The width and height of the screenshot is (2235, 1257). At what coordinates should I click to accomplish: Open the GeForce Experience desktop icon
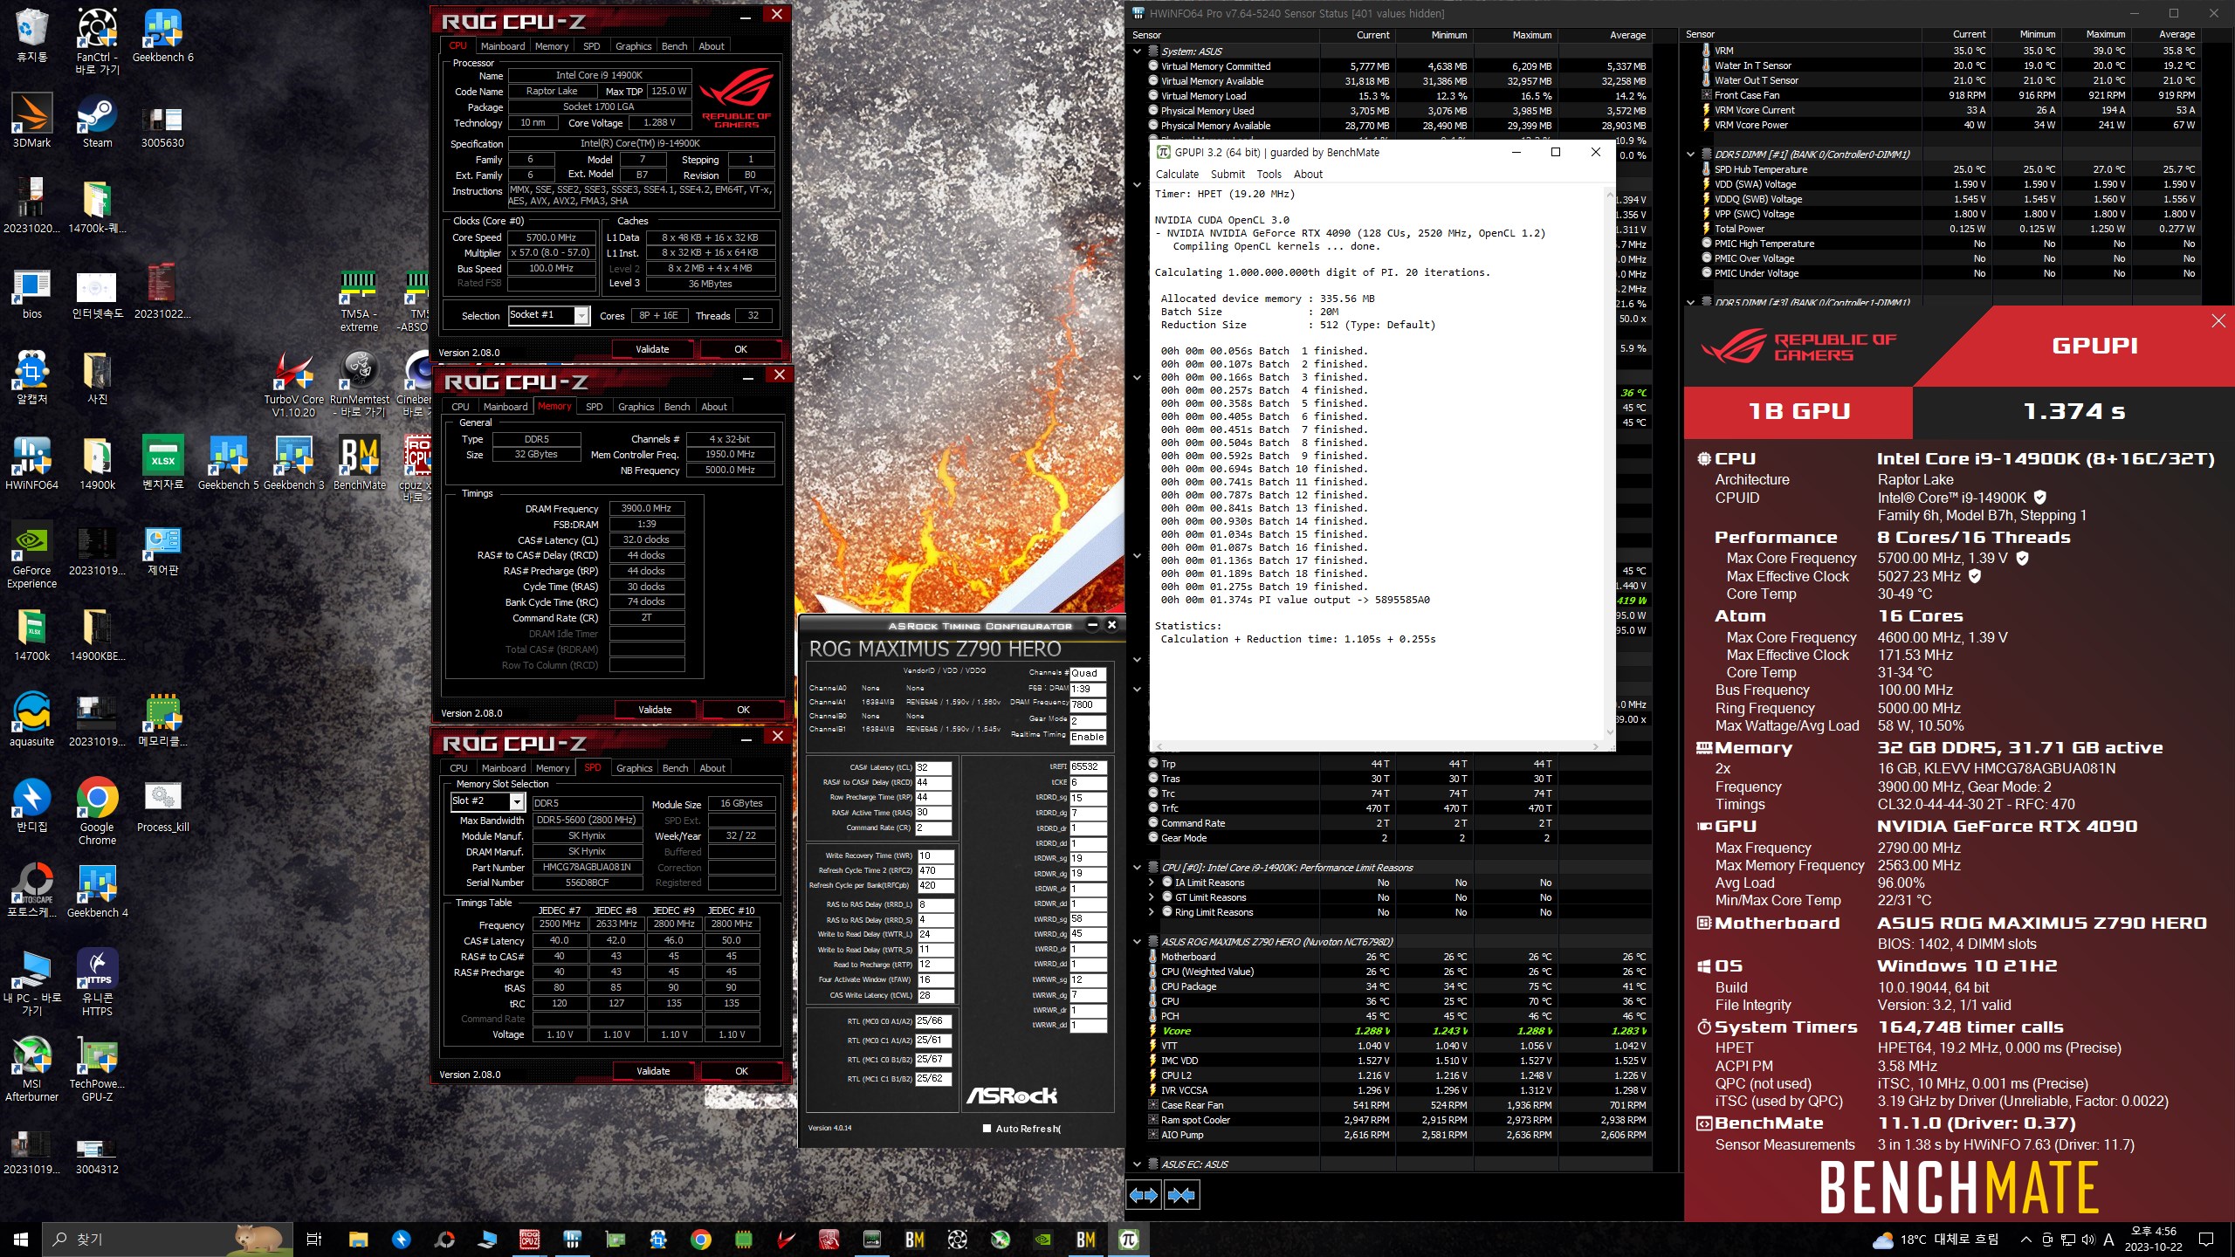coord(31,555)
